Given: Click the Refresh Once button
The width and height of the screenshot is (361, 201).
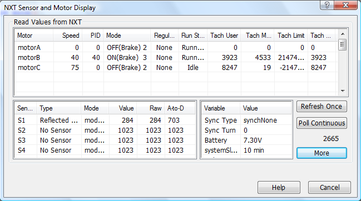Looking at the screenshot, I should 322,107.
